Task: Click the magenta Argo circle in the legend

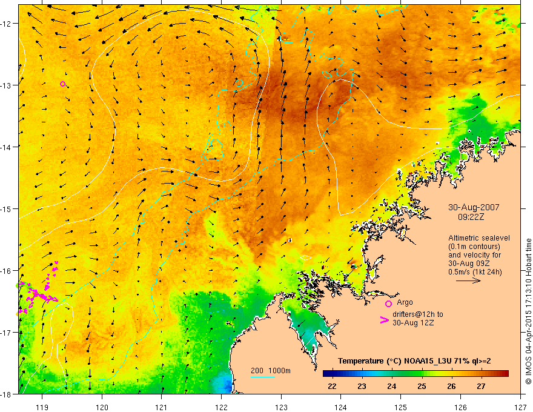Action: click(x=388, y=304)
